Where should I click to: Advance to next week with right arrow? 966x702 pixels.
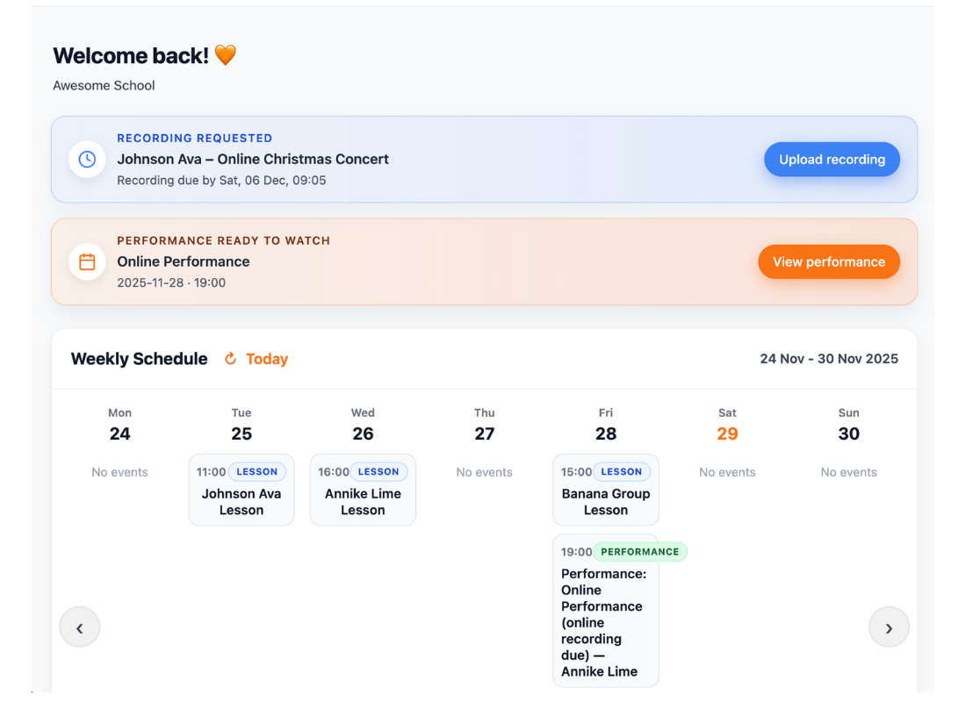point(889,627)
